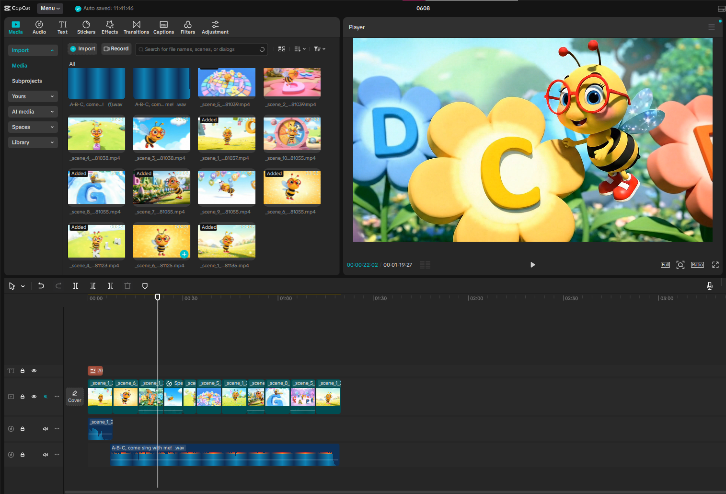Select the _scene_10...81055.mp4 thumbnail
The image size is (726, 494).
292,134
